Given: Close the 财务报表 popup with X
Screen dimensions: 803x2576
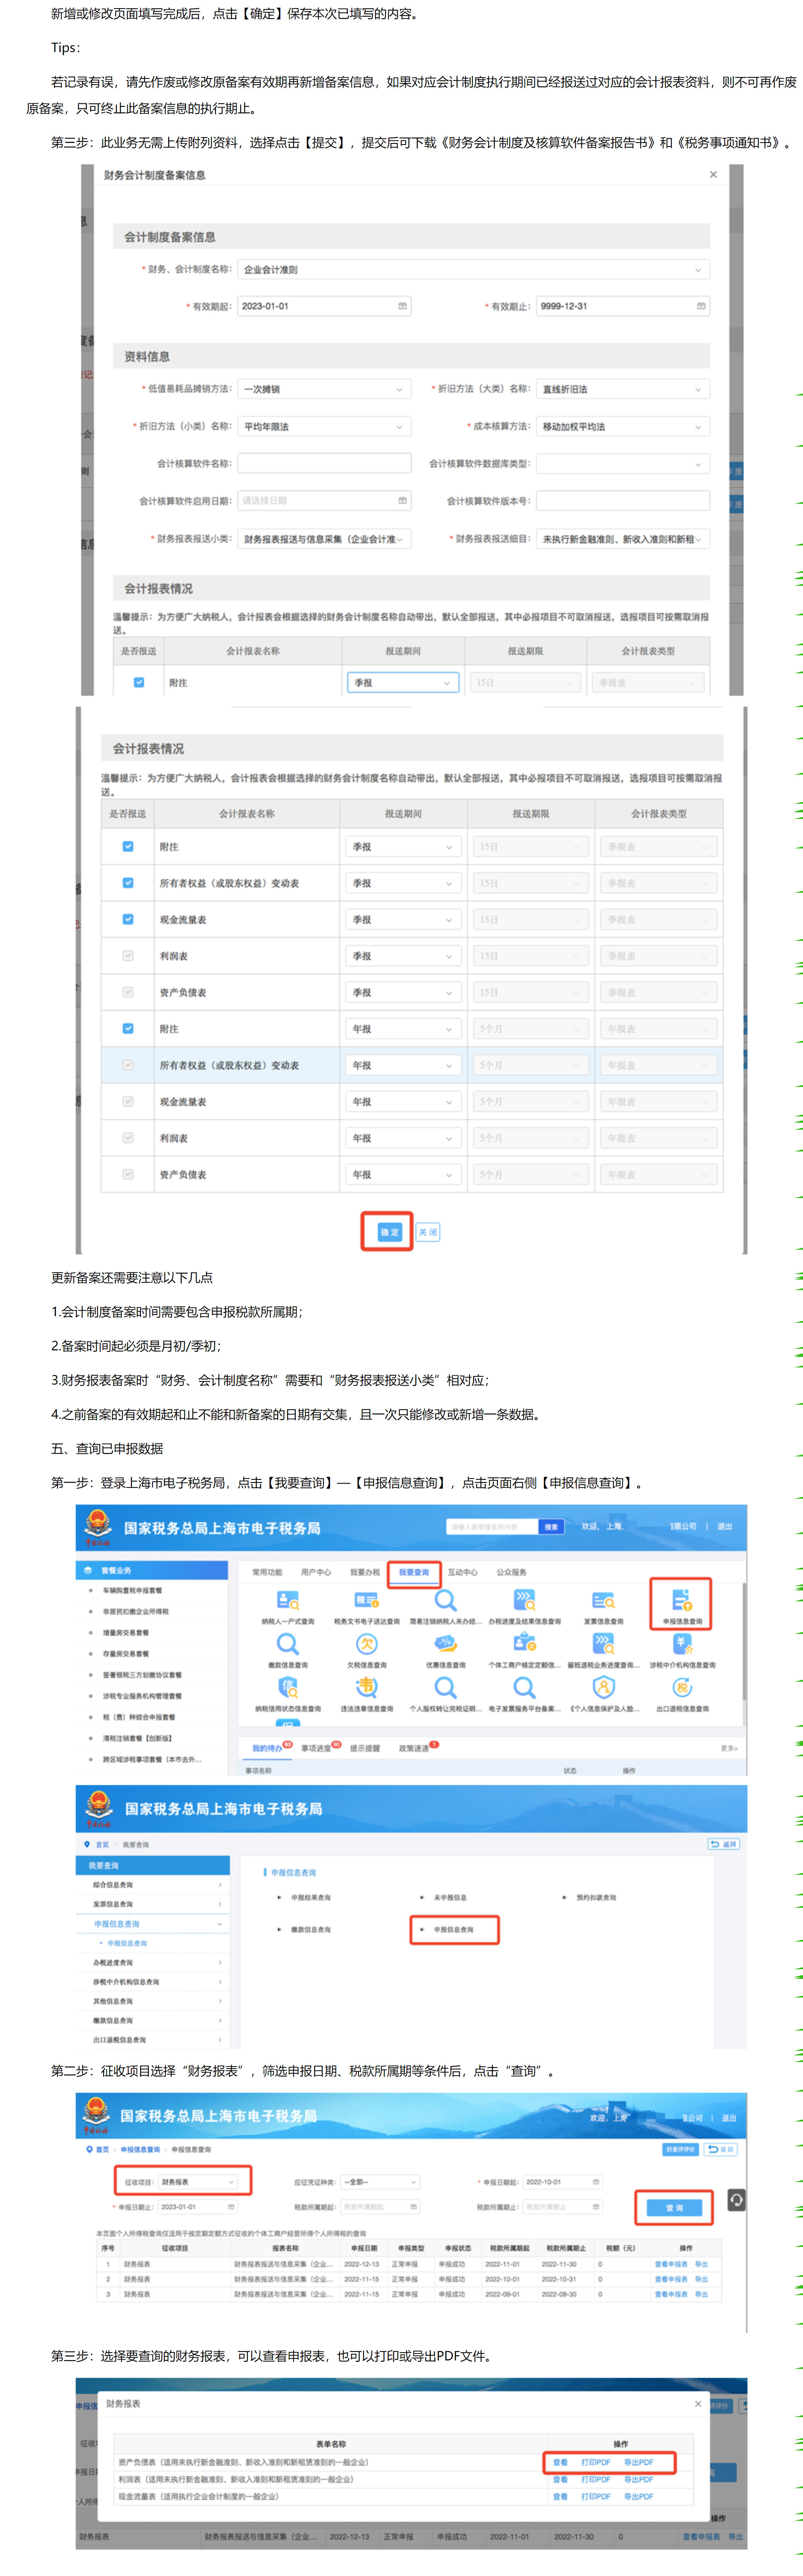Looking at the screenshot, I should click(x=698, y=2404).
